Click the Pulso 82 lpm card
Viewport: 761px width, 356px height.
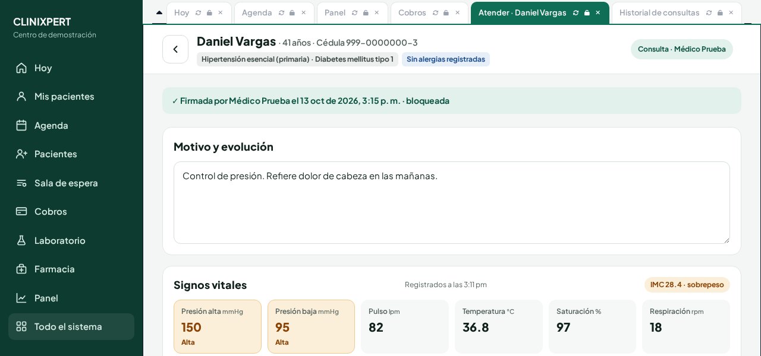(405, 326)
